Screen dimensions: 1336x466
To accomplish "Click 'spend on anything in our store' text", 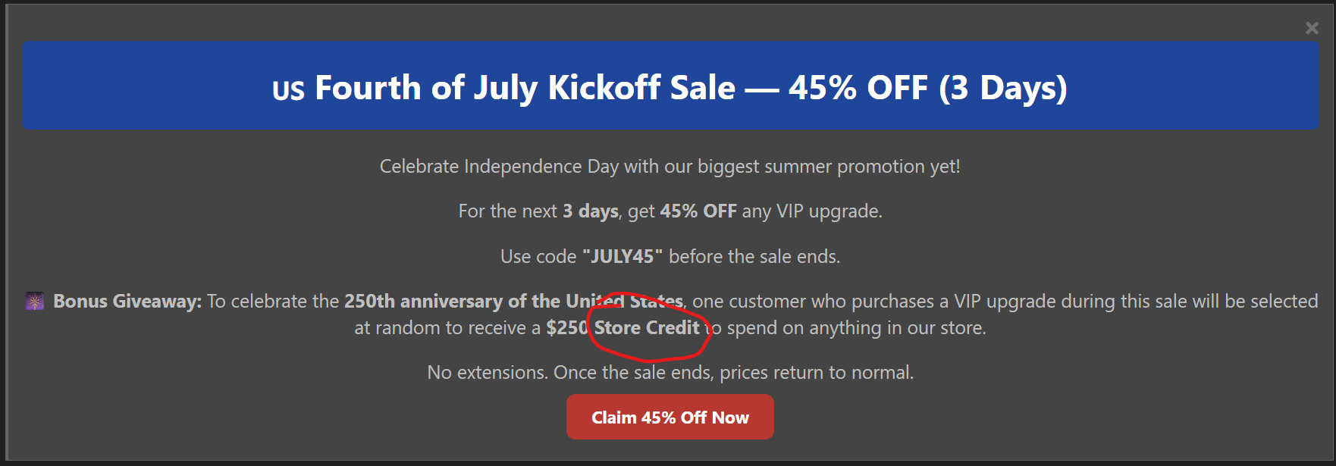I will (857, 328).
